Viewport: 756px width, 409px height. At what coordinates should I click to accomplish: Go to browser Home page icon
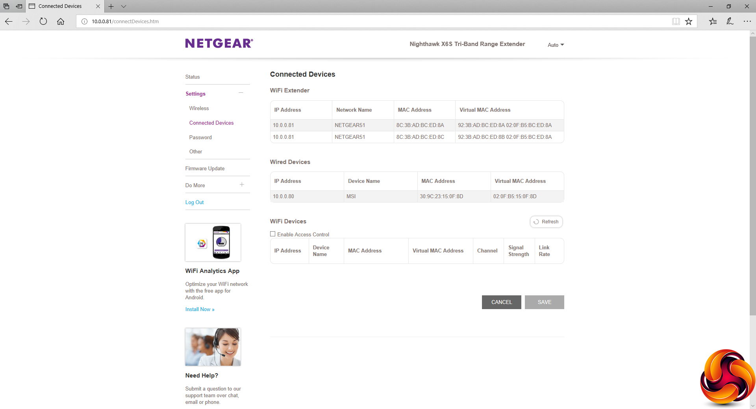61,21
